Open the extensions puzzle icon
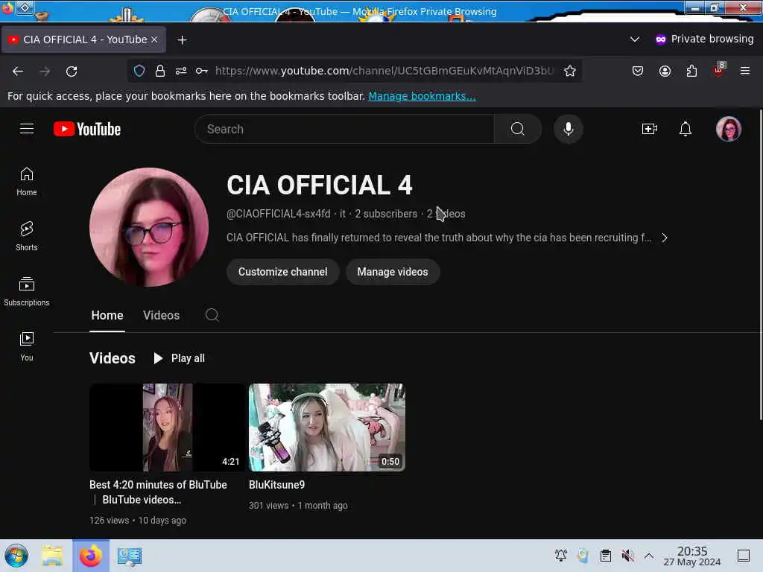The width and height of the screenshot is (763, 572). coord(691,71)
